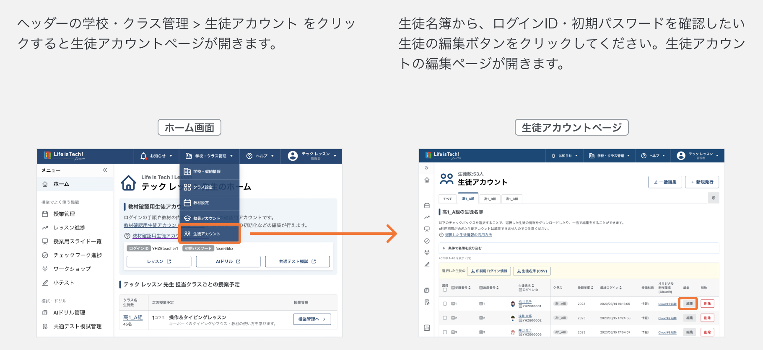Click trend-line icon in student page collapsed sidebar
Viewport: 763px width, 350px height.
tap(427, 217)
